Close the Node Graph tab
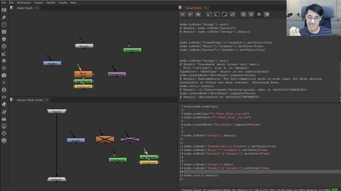This screenshot has width=341, height=191. point(37,8)
